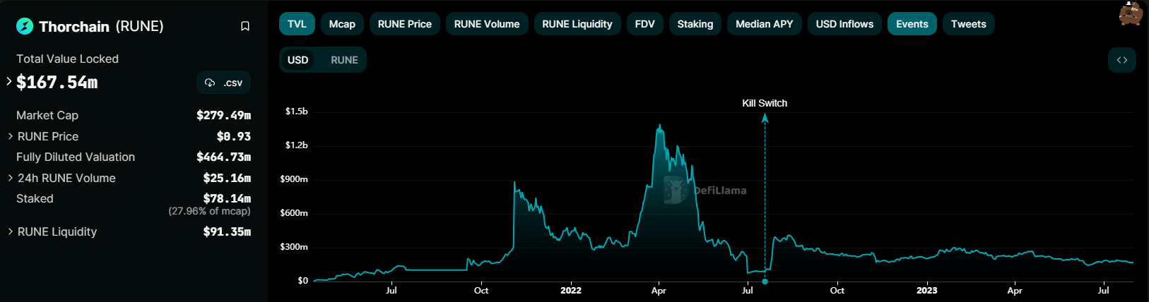Click the RUNE Price value $0.93

coord(234,136)
